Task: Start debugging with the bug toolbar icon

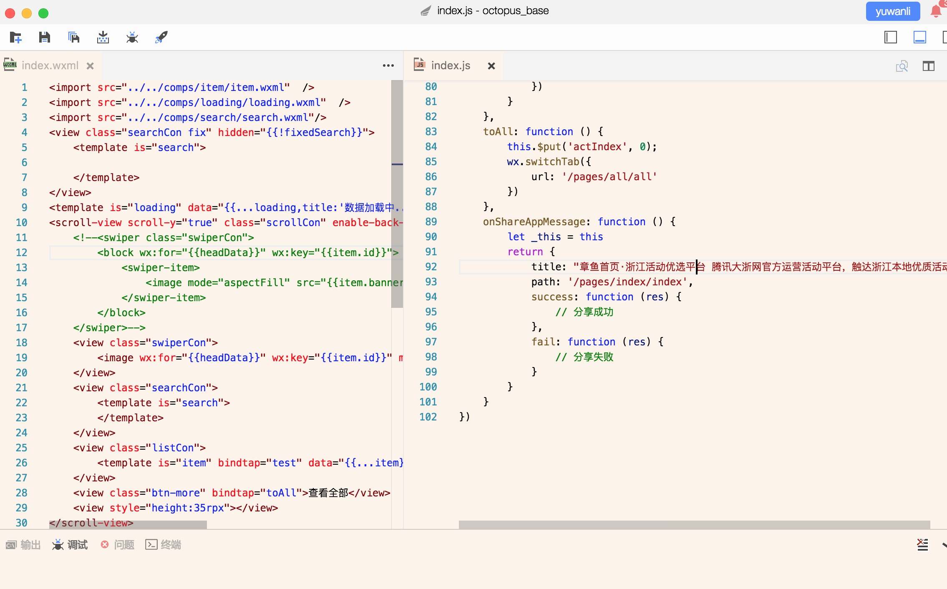Action: point(132,38)
